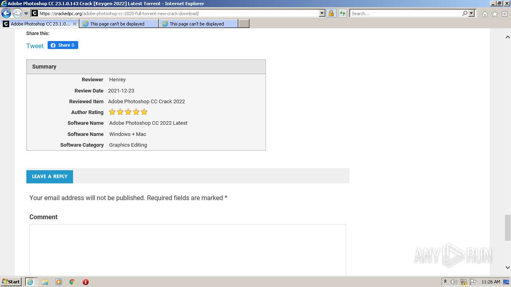Switch to the third 'This page can't be displayed' tab

198,24
